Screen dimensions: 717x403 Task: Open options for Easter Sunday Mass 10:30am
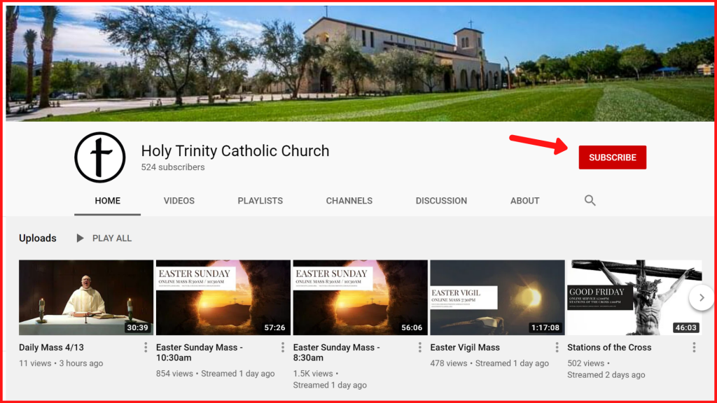click(x=282, y=347)
